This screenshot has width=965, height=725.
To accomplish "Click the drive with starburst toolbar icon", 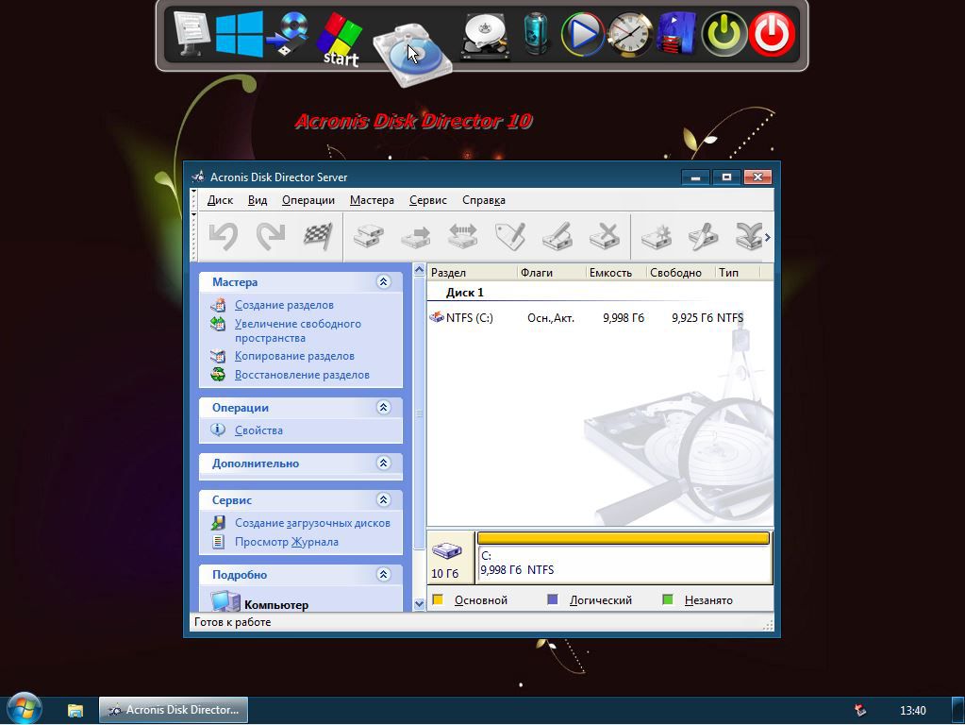I will 657,237.
